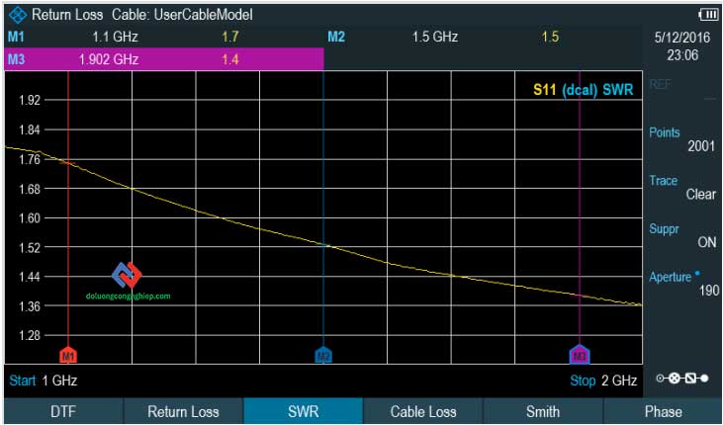Toggle the Suppr ON setting
This screenshot has width=723, height=425.
click(x=682, y=235)
